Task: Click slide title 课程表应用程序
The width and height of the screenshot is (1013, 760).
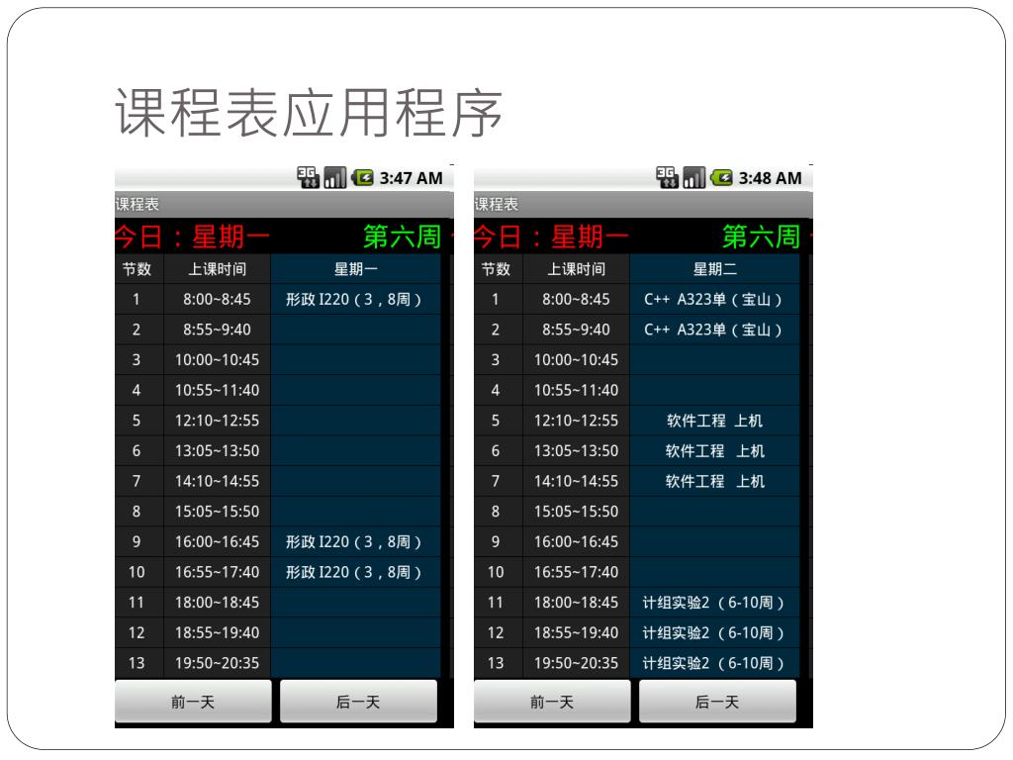Action: (309, 113)
